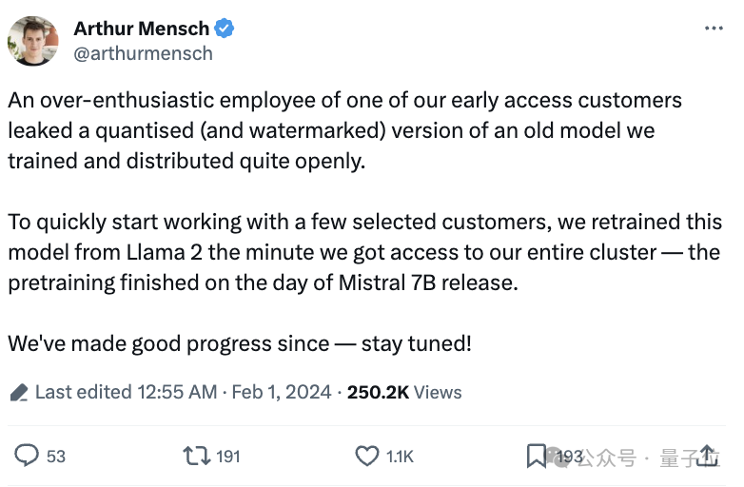Click the 1.1K likes count
This screenshot has height=487, width=744.
pyautogui.click(x=400, y=457)
